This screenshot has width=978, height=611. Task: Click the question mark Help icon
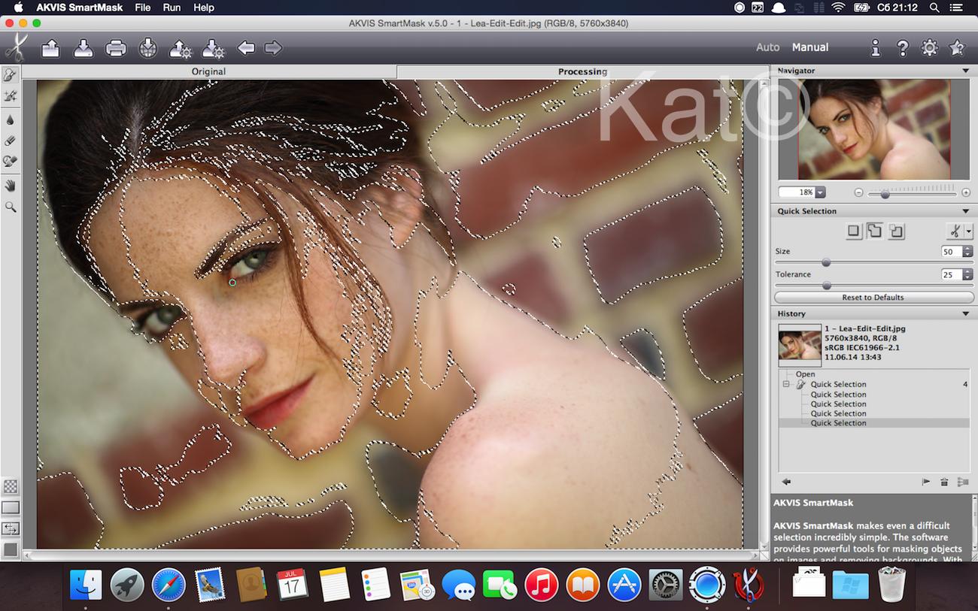pyautogui.click(x=903, y=48)
